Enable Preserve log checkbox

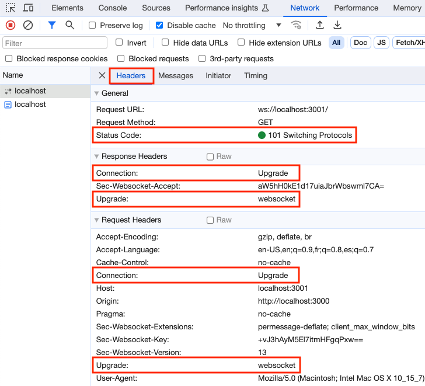[x=92, y=25]
